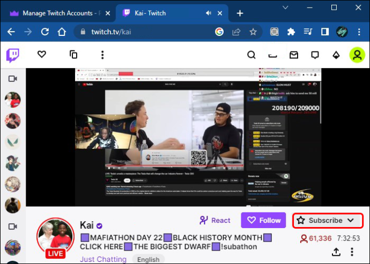Screen dimensions: 370x264
Task: Close the Kai - Twitch tab
Action: point(220,13)
